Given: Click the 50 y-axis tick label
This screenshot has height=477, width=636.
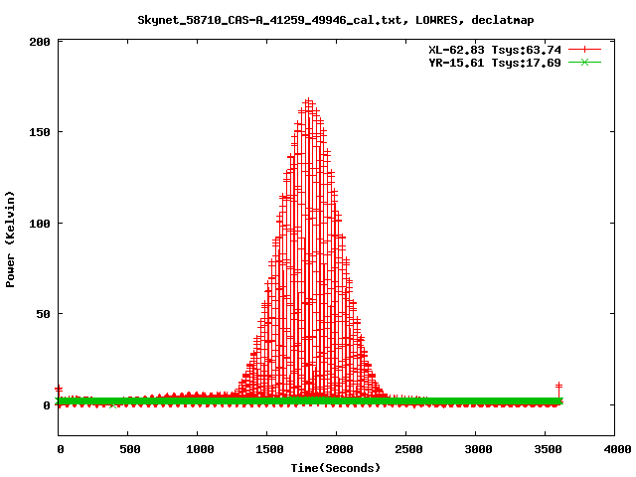Looking at the screenshot, I should [x=44, y=314].
